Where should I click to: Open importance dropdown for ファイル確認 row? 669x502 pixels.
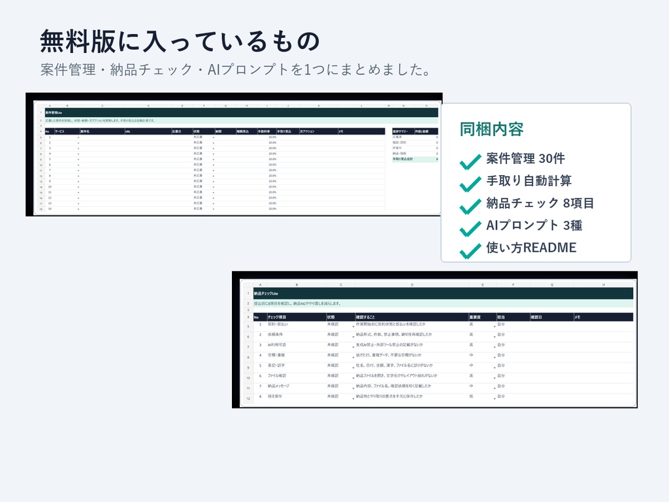[x=495, y=377]
